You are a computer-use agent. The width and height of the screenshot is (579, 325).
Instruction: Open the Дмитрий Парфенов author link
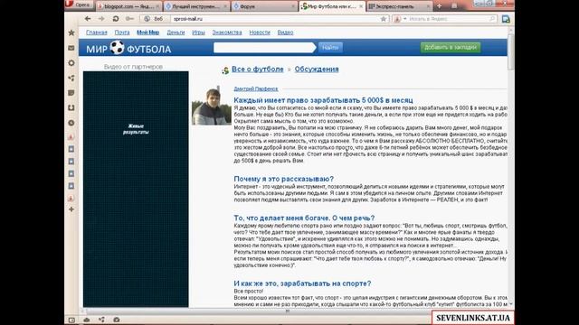tap(255, 88)
